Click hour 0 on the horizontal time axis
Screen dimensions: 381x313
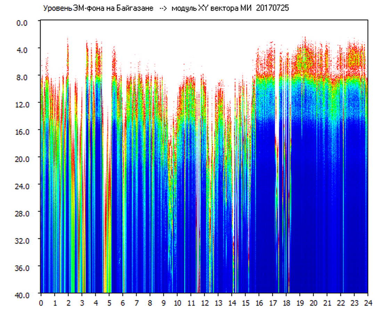coord(41,303)
